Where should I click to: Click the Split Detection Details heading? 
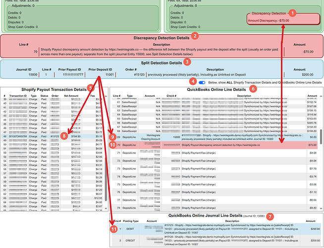click(x=162, y=63)
